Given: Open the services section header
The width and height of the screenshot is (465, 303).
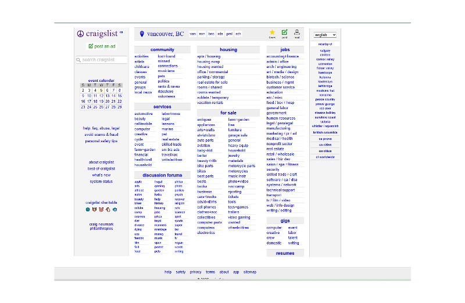Looking at the screenshot, I should tap(162, 107).
